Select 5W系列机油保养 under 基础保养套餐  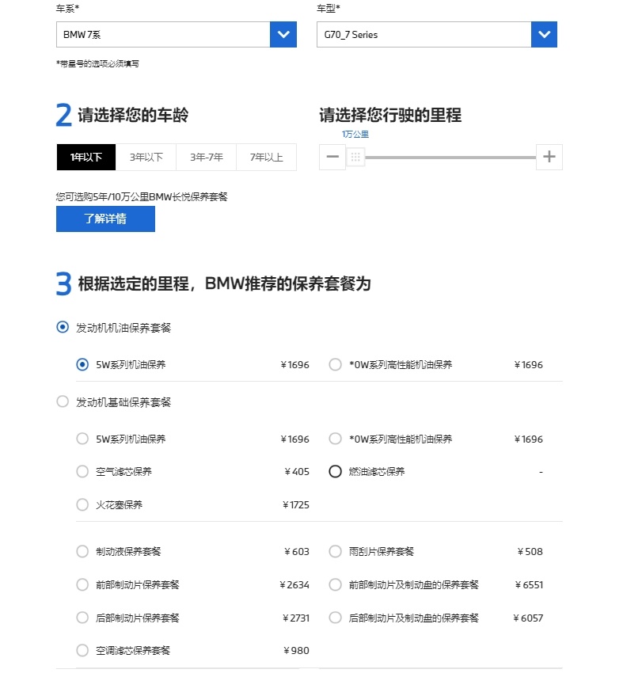click(82, 439)
